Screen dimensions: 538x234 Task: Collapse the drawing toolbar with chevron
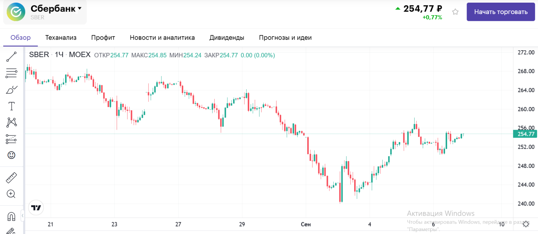[x=22, y=216]
